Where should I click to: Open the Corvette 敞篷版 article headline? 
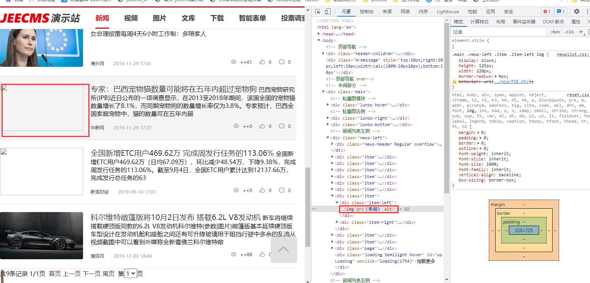(176, 218)
